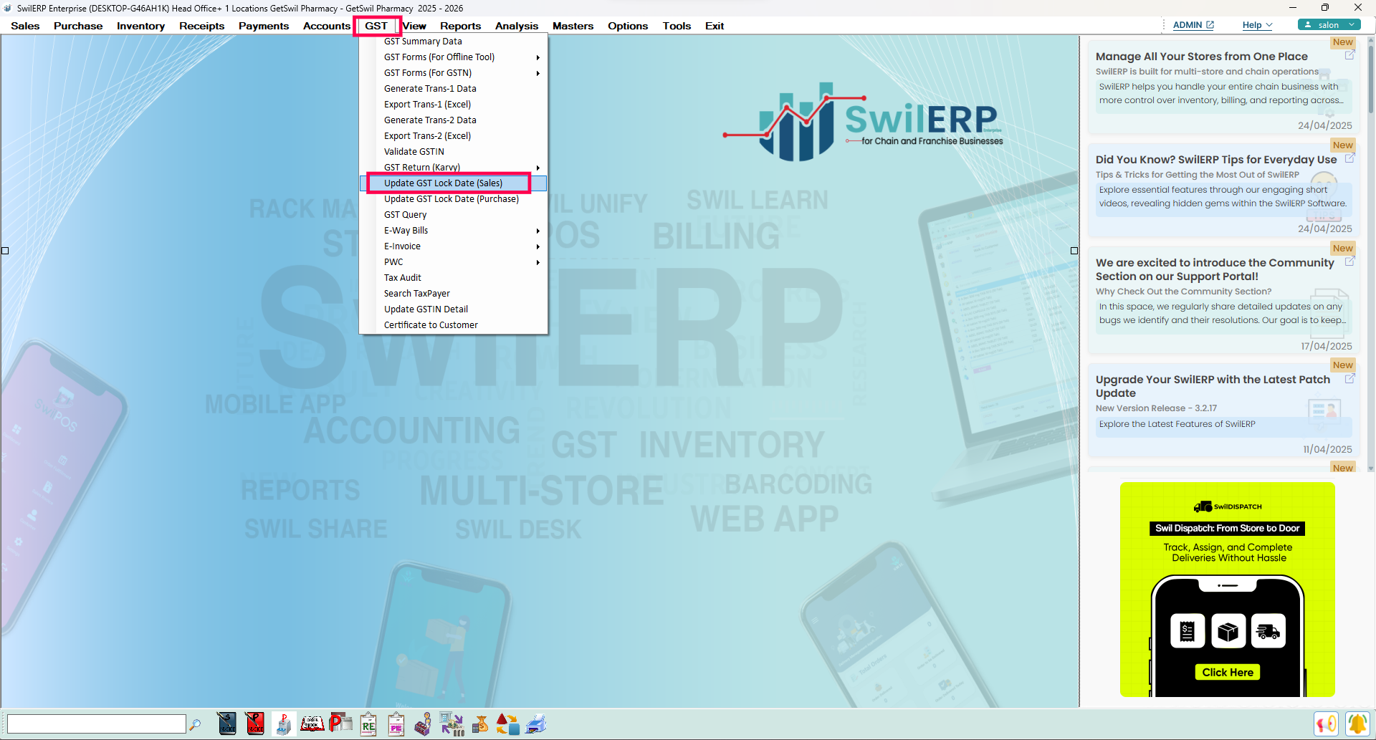Click the magnifier search icon
Screen dimensions: 1376x740
click(195, 724)
